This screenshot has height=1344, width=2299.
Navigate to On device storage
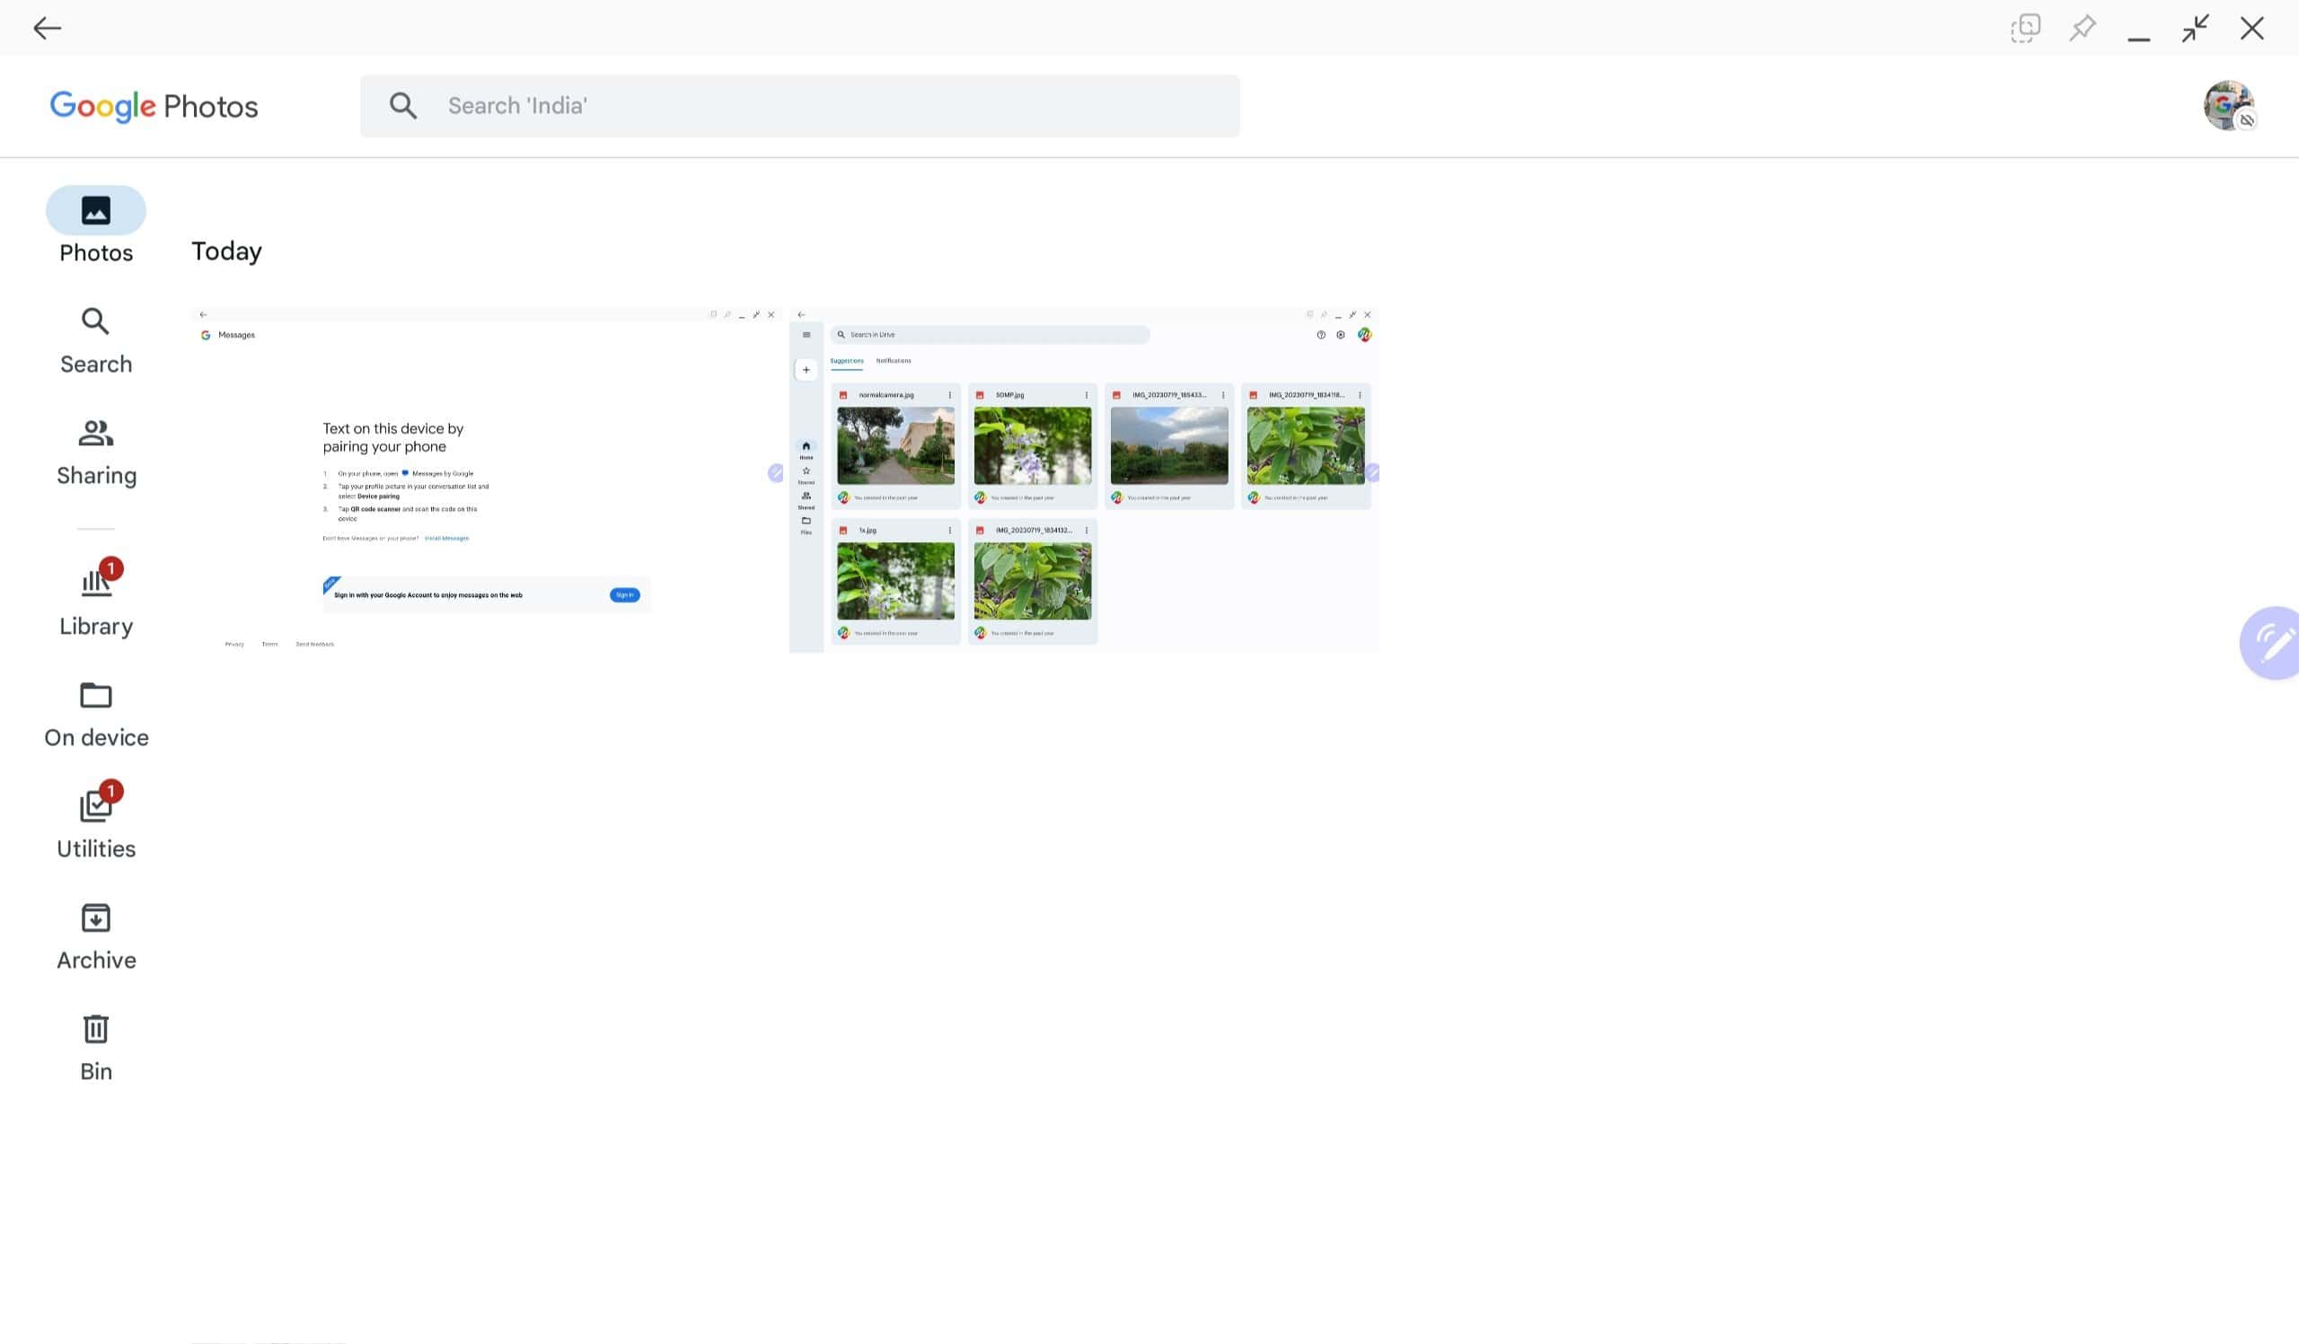(x=96, y=710)
